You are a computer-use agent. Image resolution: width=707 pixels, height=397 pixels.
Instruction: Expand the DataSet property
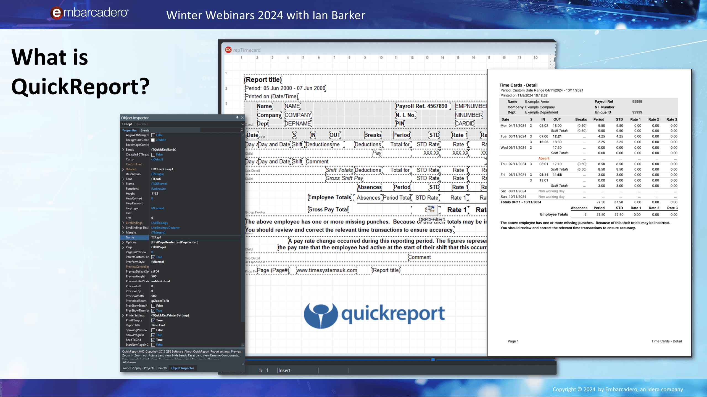123,169
